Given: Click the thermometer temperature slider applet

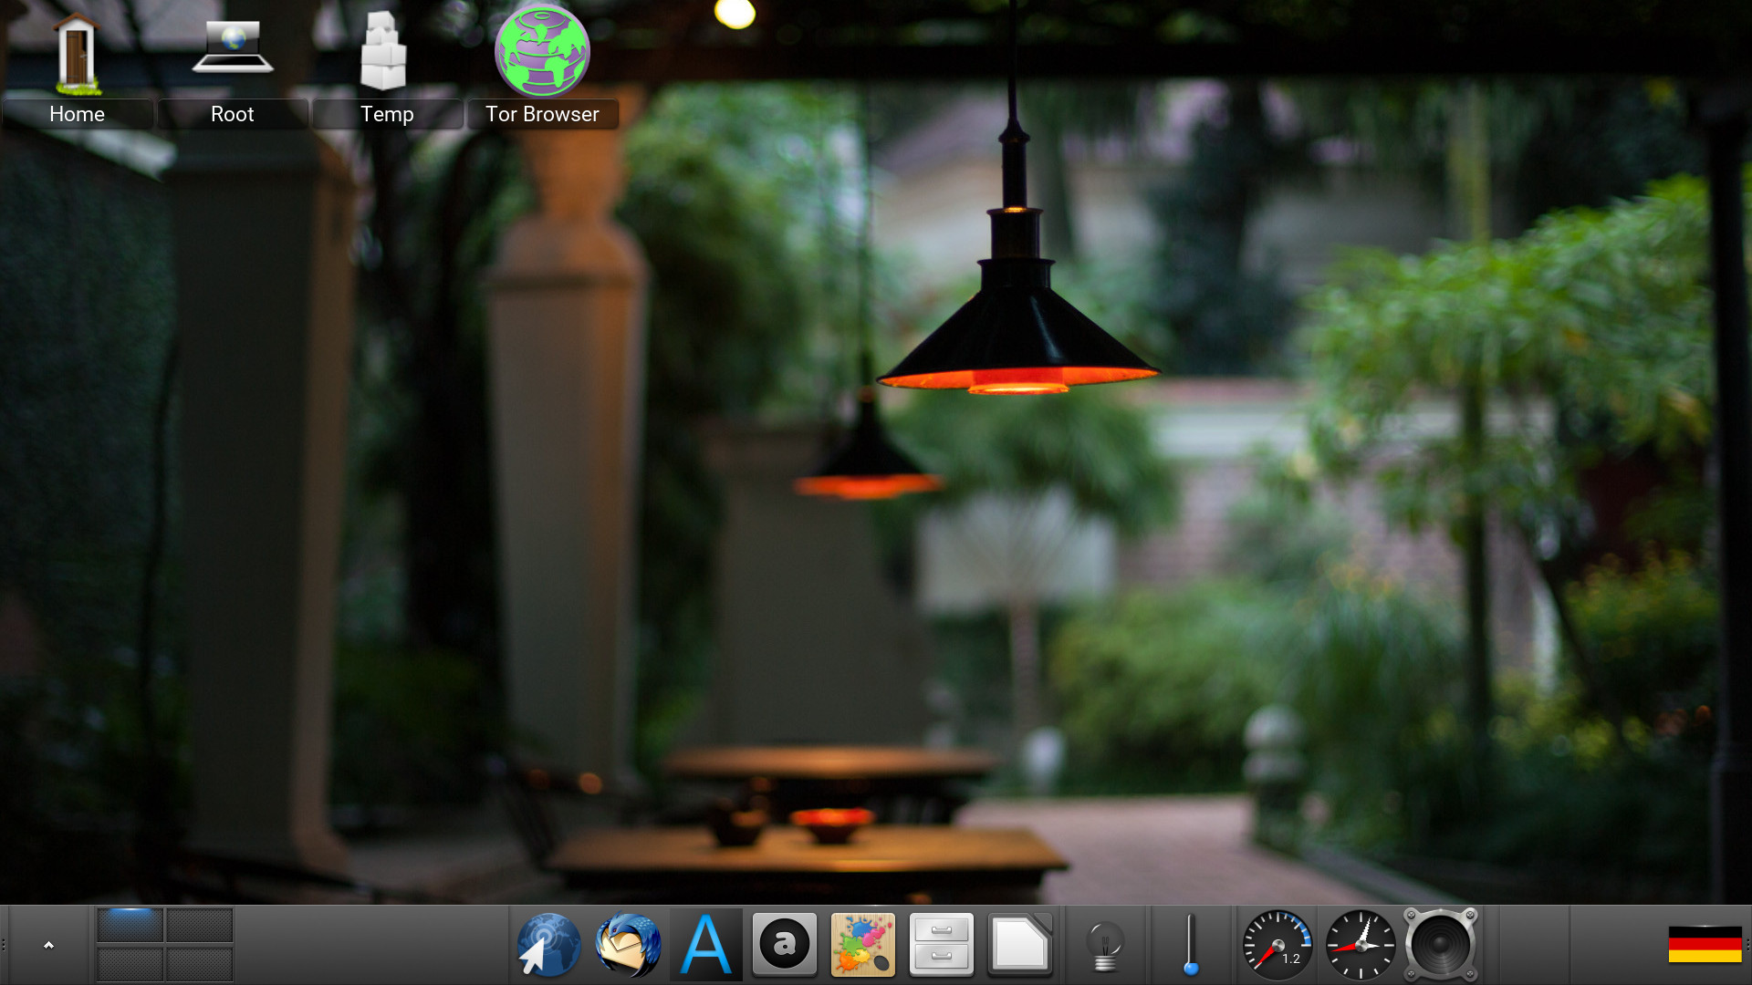Looking at the screenshot, I should point(1191,945).
